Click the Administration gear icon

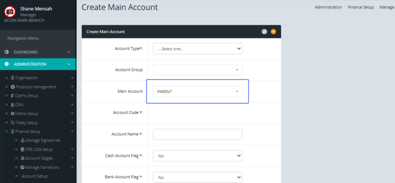point(7,64)
